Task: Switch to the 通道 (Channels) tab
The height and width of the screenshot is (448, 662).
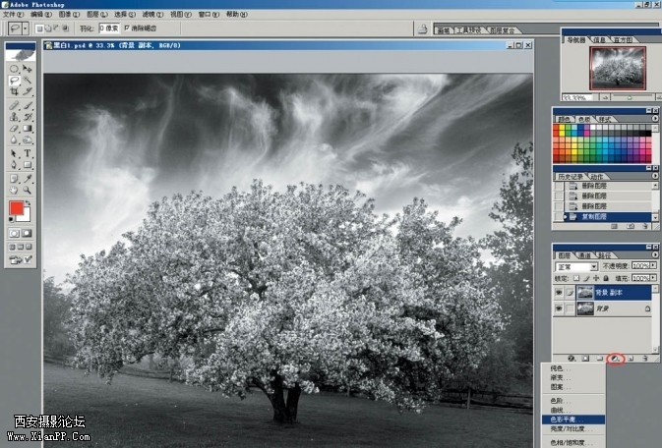Action: click(584, 253)
